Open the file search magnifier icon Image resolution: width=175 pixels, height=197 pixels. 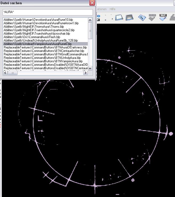[x=142, y=18]
